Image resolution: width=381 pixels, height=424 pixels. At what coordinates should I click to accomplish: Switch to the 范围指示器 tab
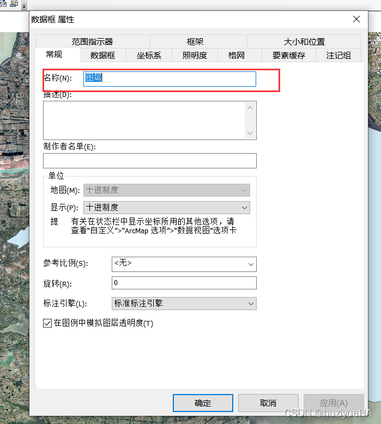click(x=93, y=41)
